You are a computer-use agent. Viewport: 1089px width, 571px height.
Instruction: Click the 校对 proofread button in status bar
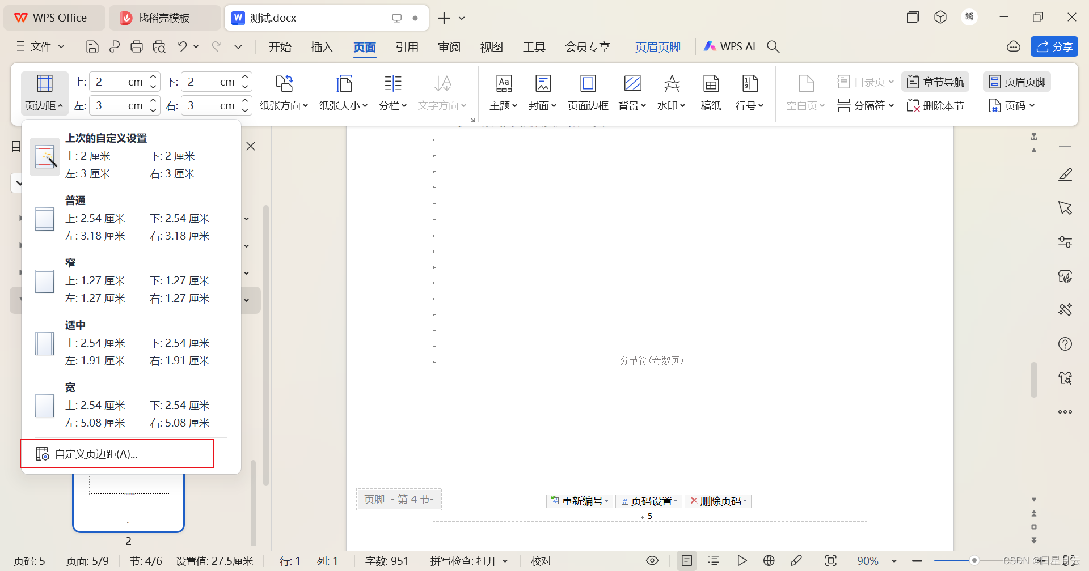[541, 561]
